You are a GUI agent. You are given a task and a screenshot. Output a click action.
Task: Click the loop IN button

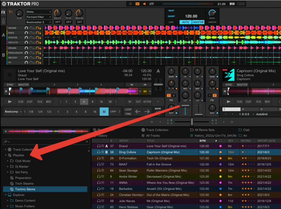click(x=130, y=101)
